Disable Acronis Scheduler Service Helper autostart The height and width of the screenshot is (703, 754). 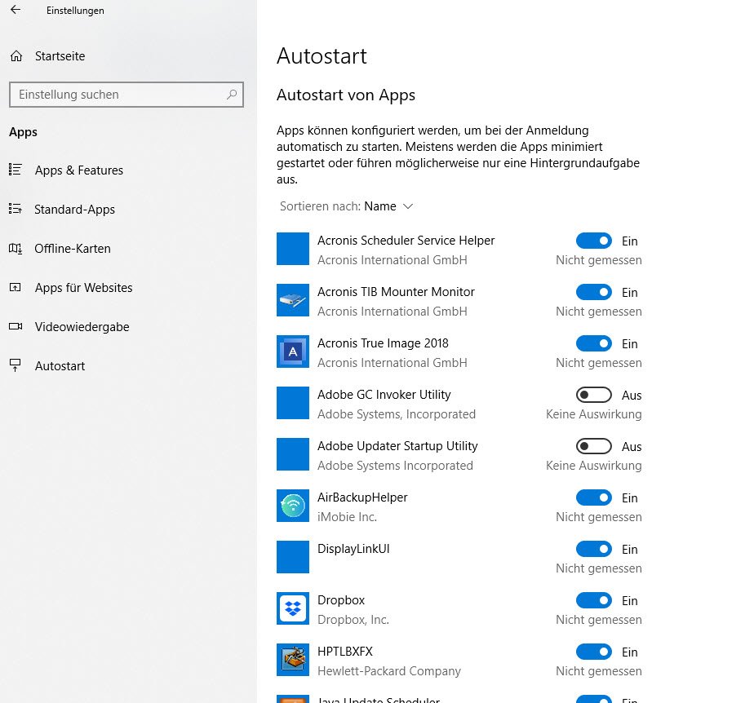594,241
